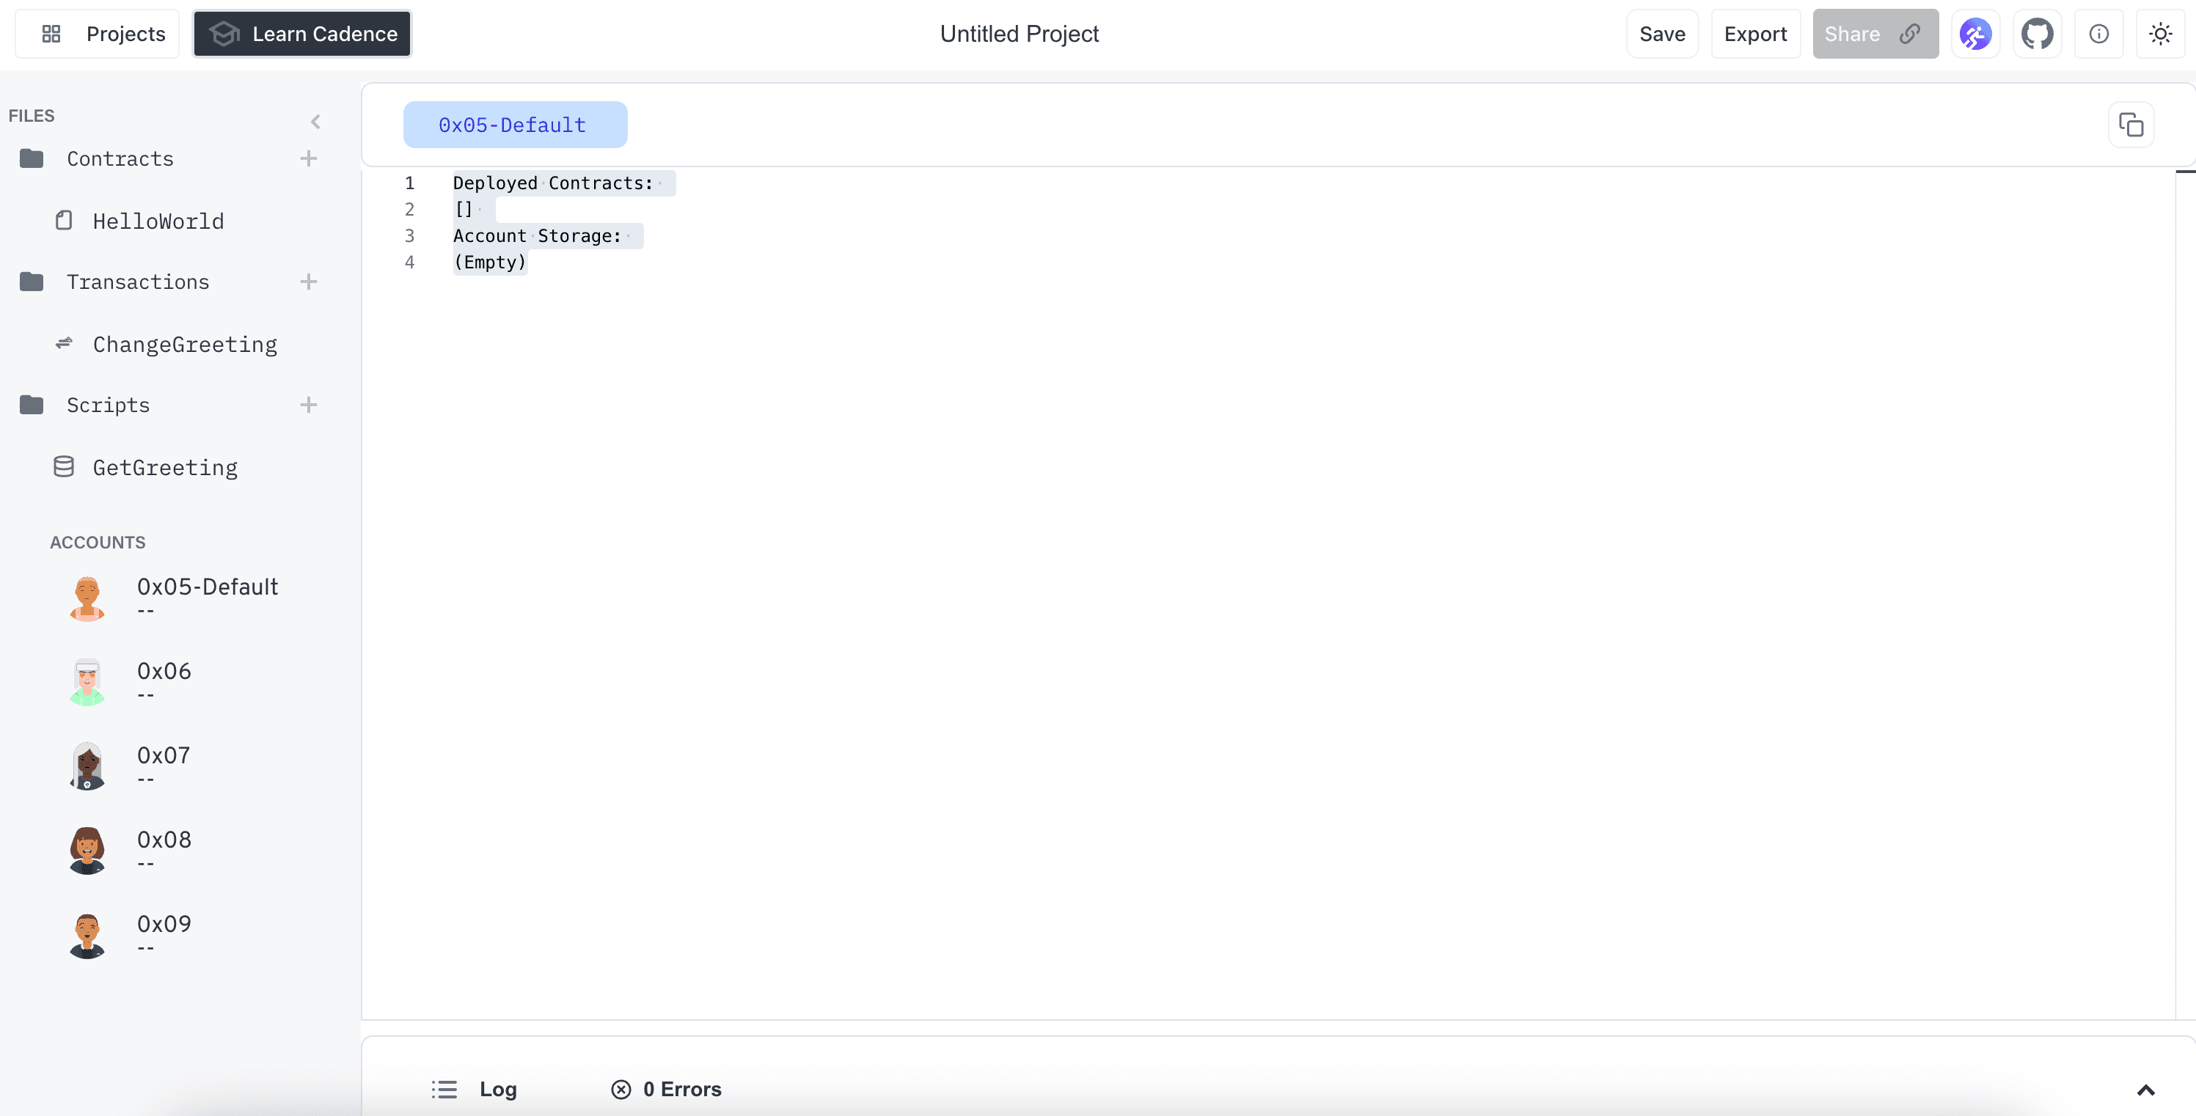Open the GitHub repository icon
The width and height of the screenshot is (2196, 1116).
[2038, 33]
